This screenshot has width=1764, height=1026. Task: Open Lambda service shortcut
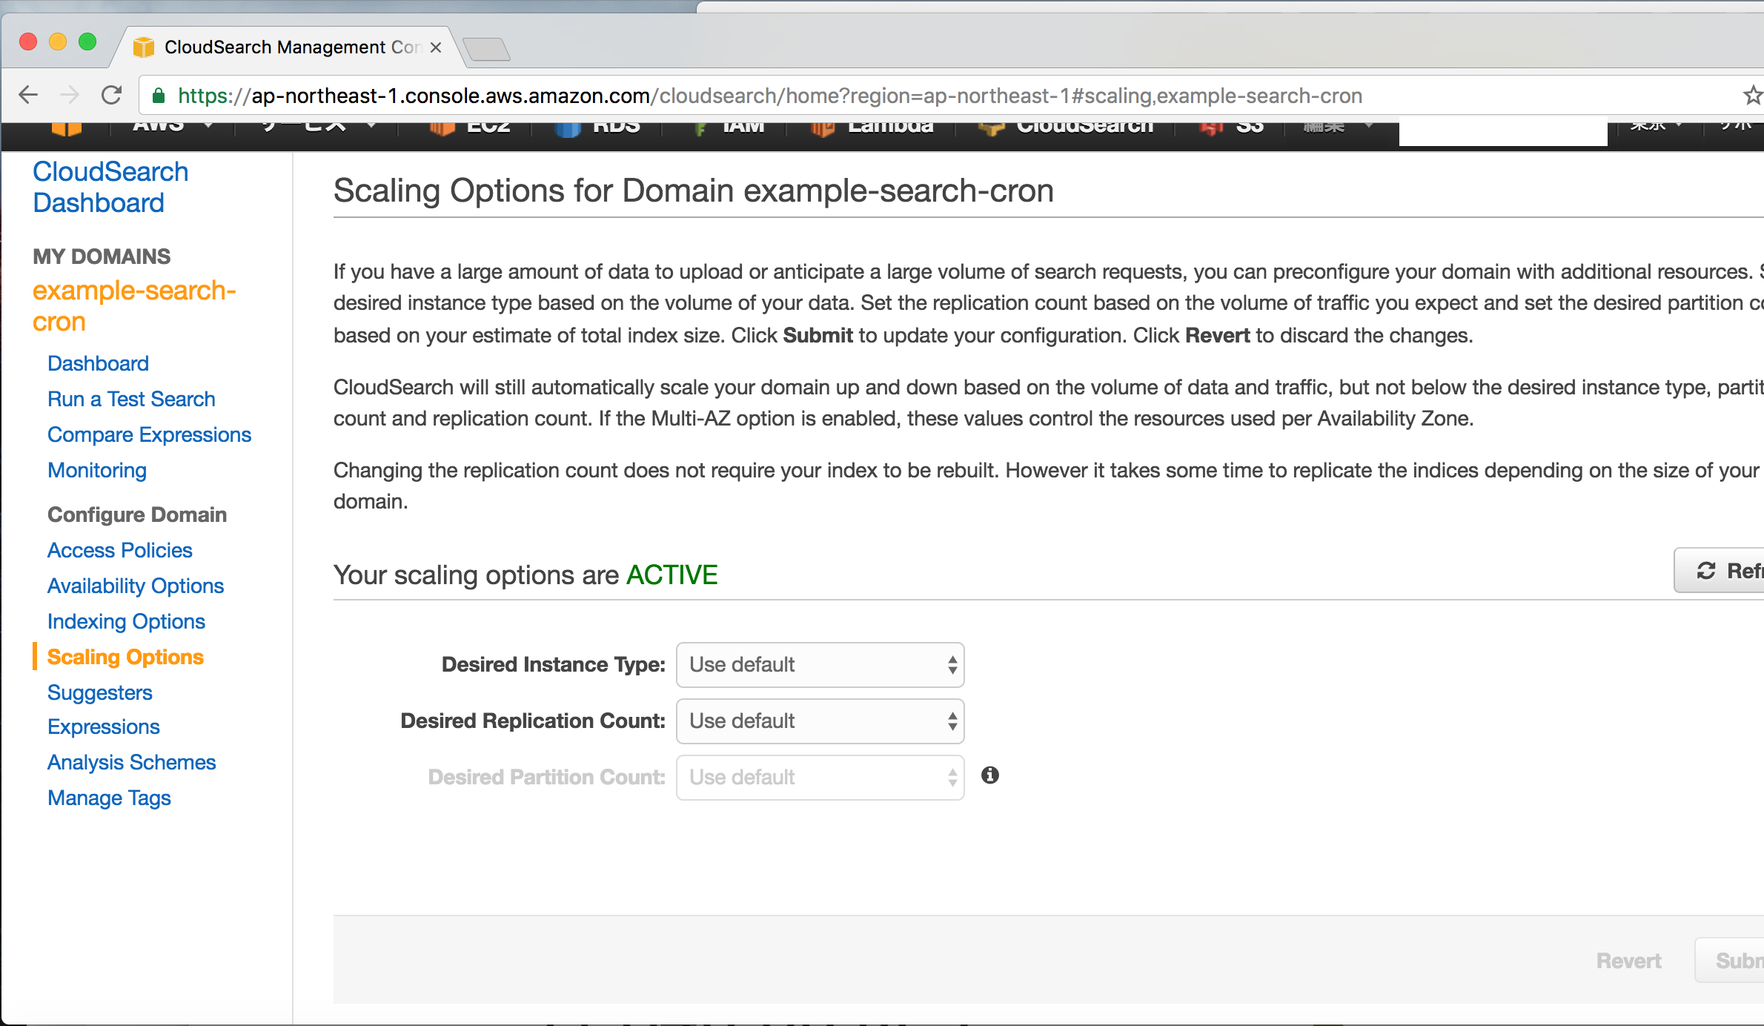point(872,129)
